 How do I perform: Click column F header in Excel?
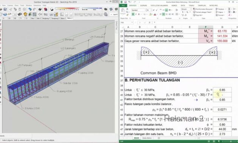click(x=206, y=27)
